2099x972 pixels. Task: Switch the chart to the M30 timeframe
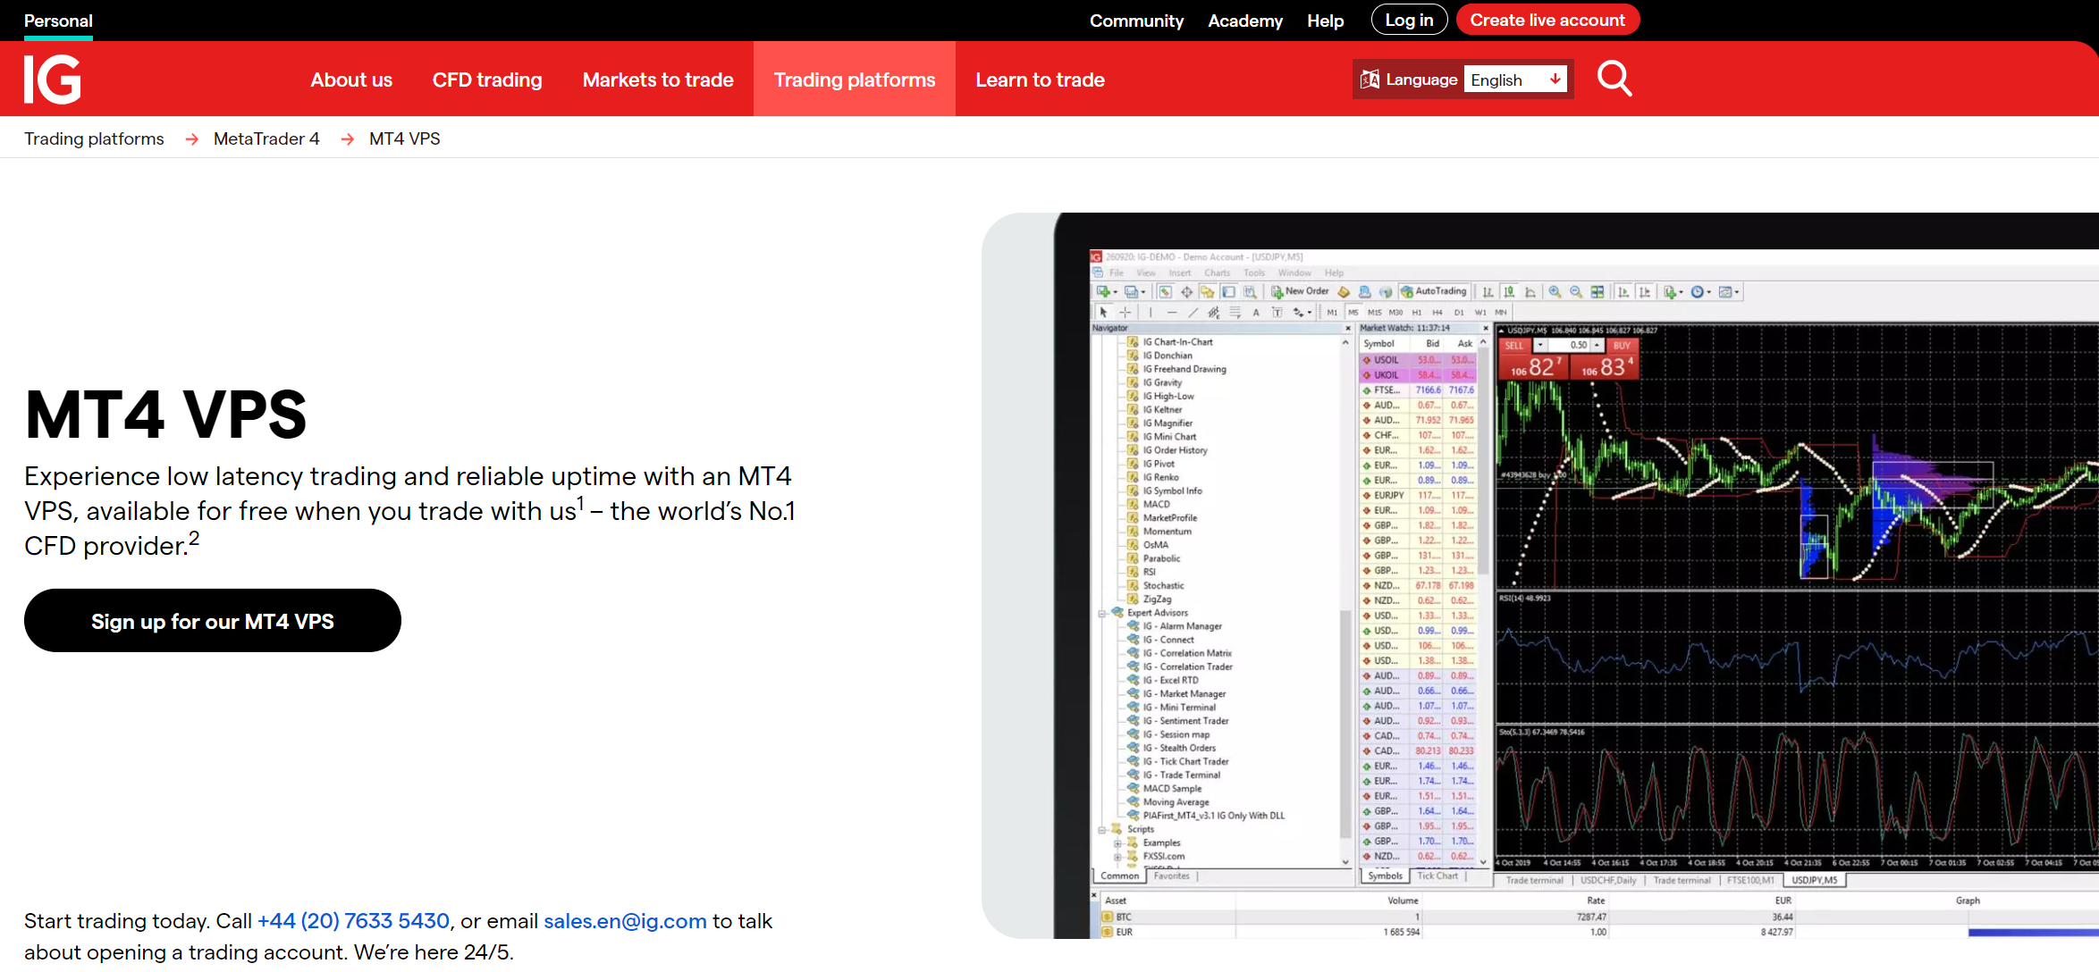click(x=1395, y=313)
